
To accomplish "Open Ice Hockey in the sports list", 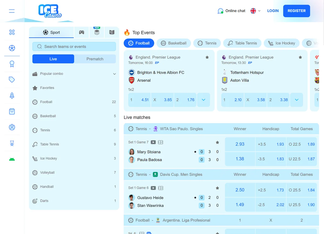I will point(74,158).
